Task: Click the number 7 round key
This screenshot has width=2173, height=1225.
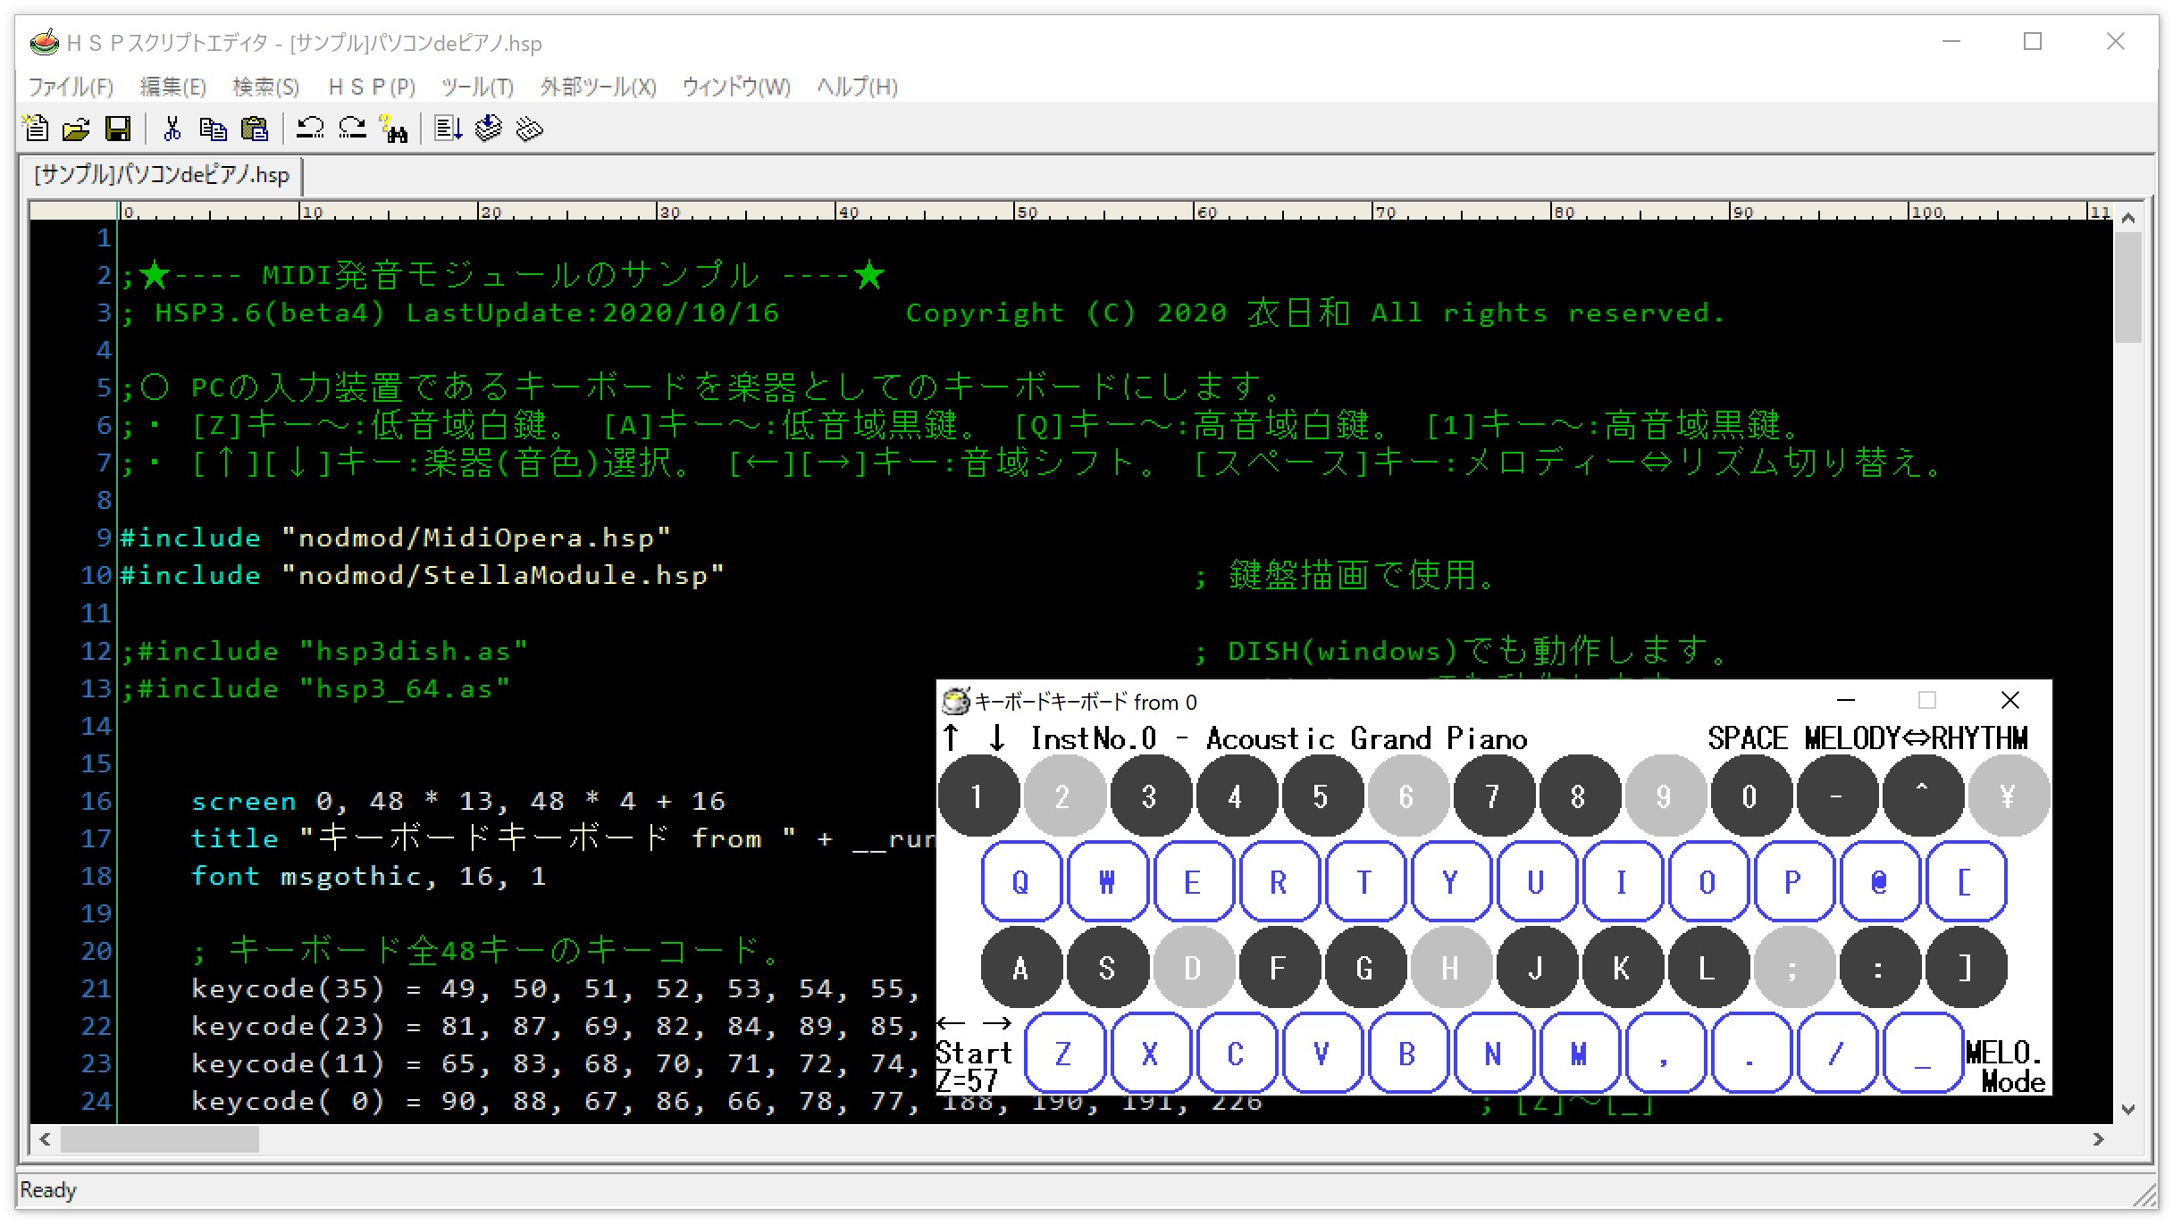Action: (x=1491, y=796)
